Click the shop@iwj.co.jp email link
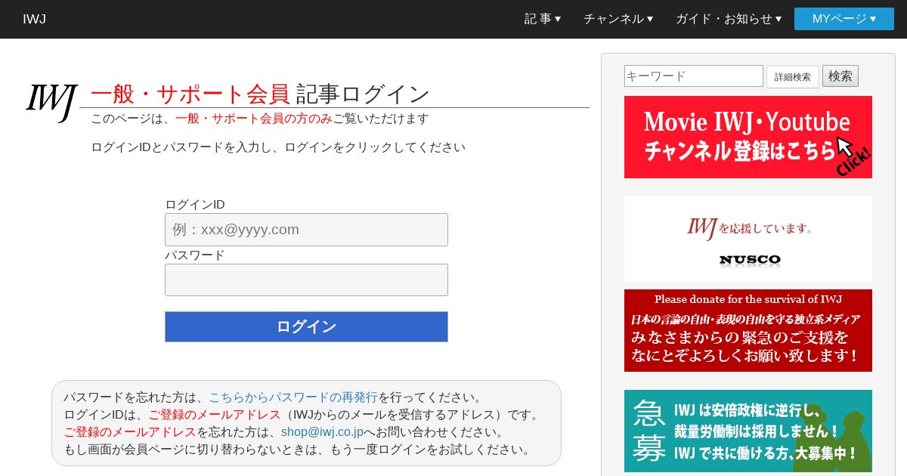The height and width of the screenshot is (476, 907). (x=322, y=432)
